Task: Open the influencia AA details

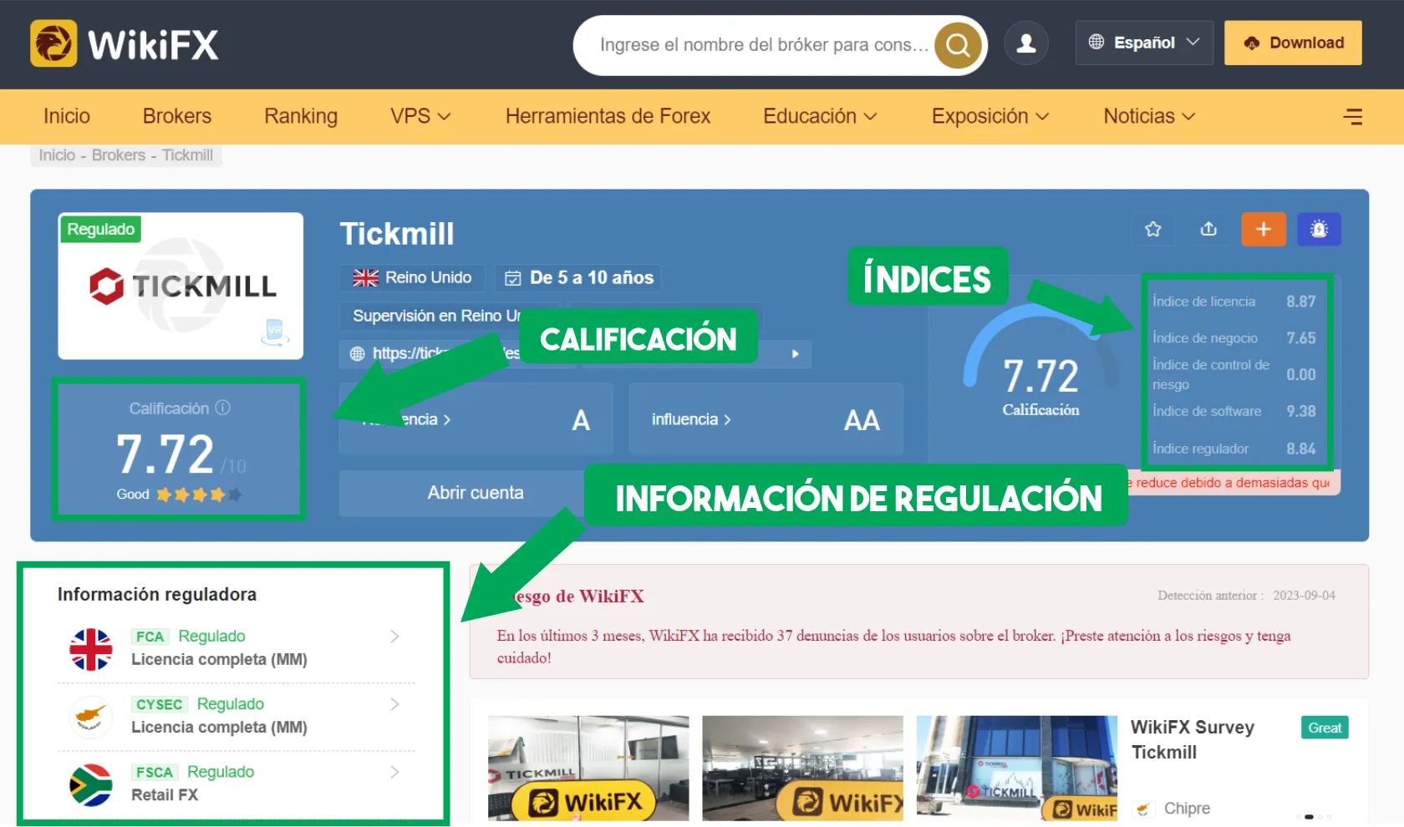Action: point(766,419)
